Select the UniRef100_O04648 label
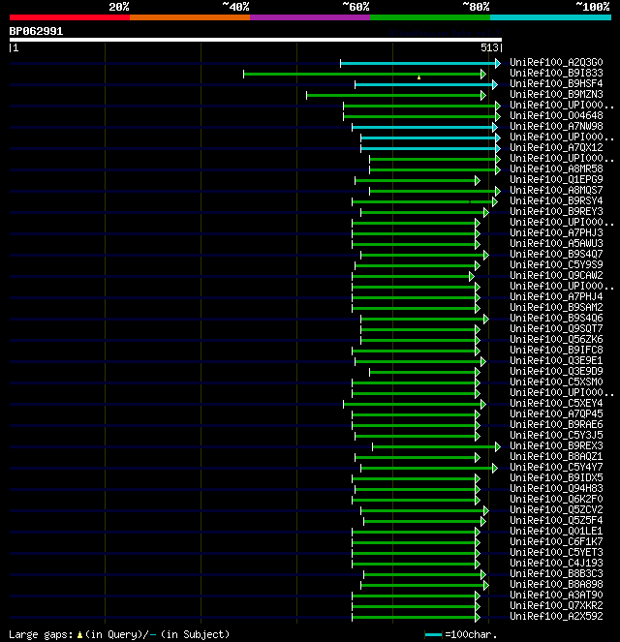The width and height of the screenshot is (620, 642). pyautogui.click(x=556, y=115)
